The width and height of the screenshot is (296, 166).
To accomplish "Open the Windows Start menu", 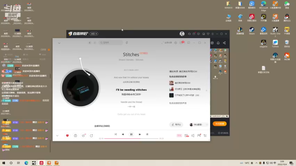I will tap(4, 163).
